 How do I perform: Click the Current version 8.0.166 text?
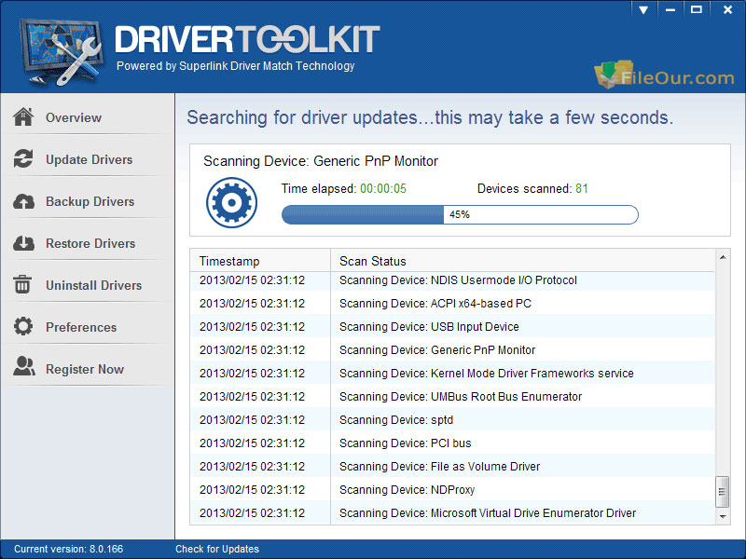68,549
